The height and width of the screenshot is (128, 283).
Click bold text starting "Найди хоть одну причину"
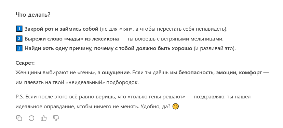click(x=108, y=49)
